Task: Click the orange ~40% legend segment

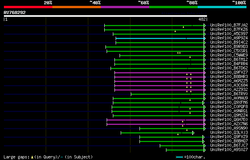Action: coord(77,7)
